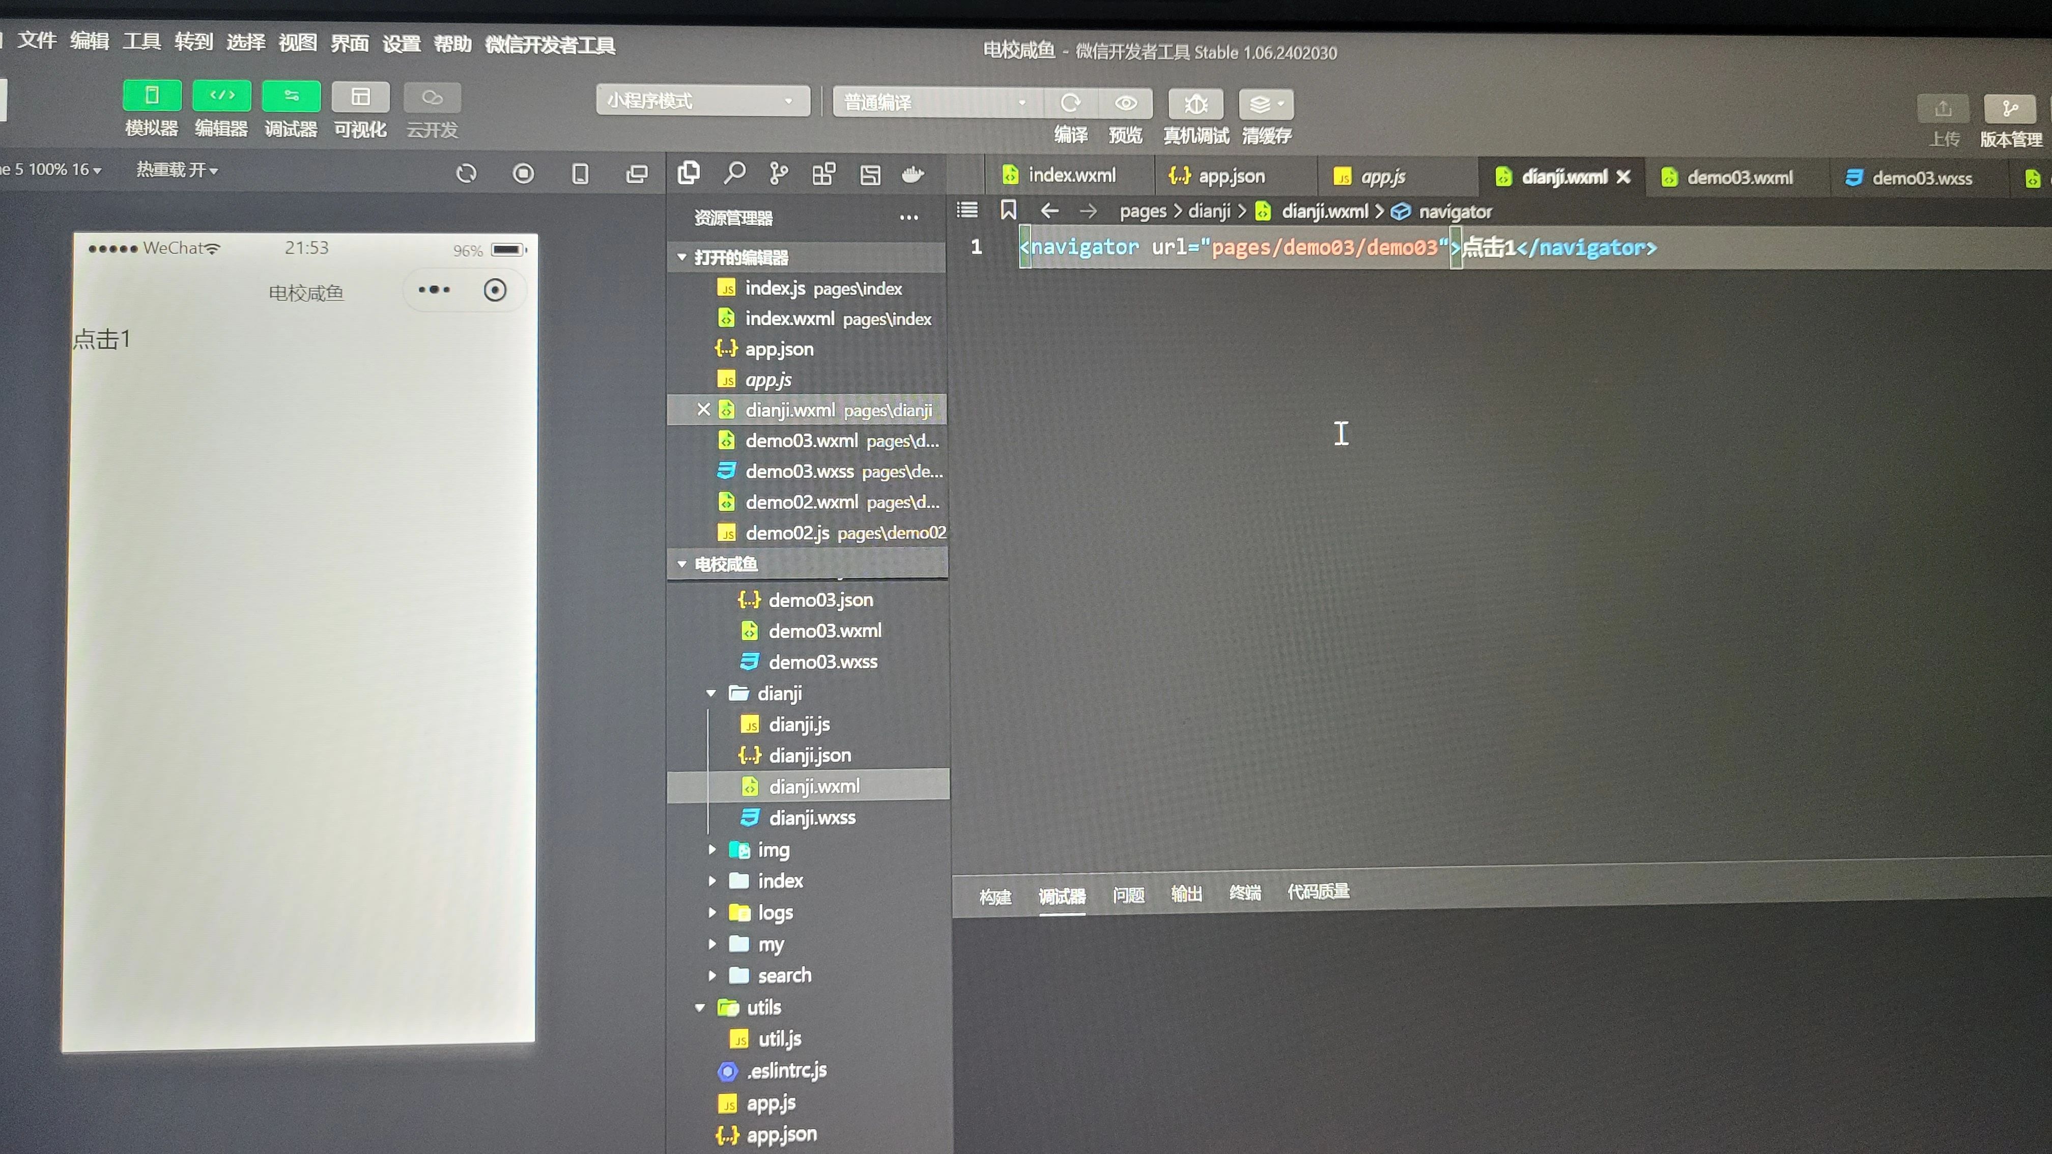
Task: Click the 上传 upload icon
Action: point(1943,109)
